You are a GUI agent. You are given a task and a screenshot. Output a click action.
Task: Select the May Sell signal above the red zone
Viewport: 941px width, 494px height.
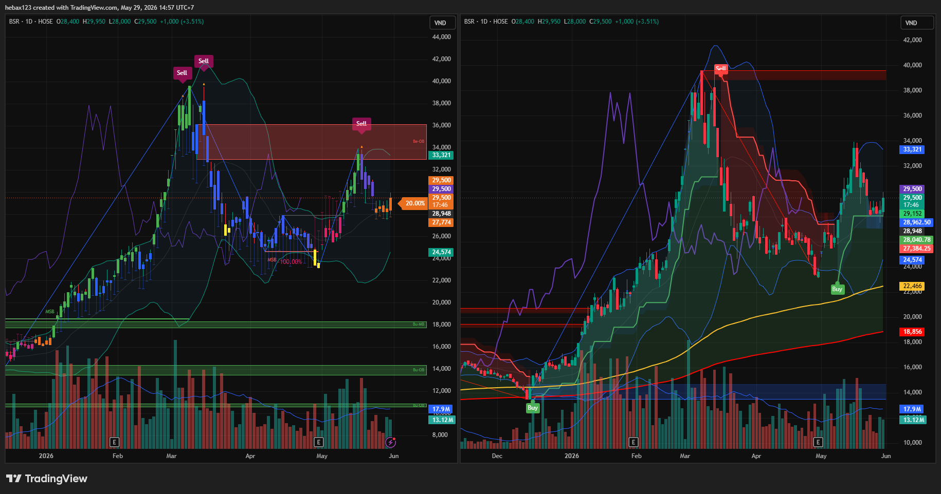coord(361,124)
